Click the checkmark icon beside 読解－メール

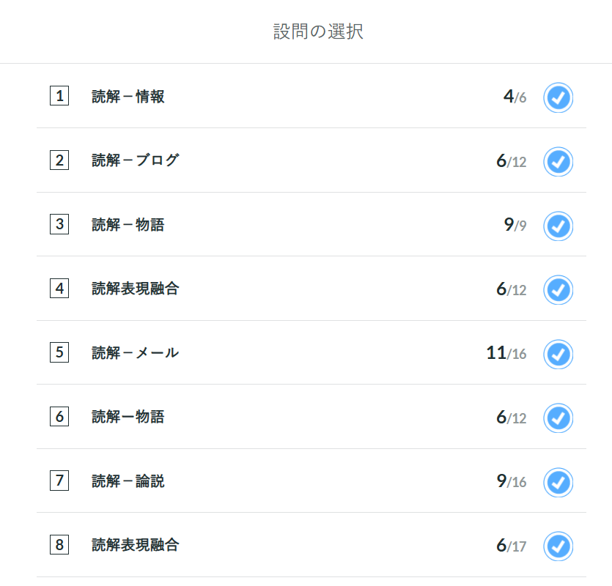pyautogui.click(x=558, y=355)
